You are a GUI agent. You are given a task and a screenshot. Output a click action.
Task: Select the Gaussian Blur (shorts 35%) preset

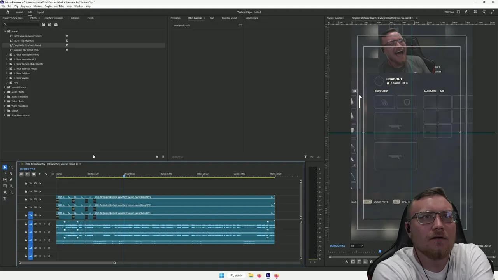[26, 50]
